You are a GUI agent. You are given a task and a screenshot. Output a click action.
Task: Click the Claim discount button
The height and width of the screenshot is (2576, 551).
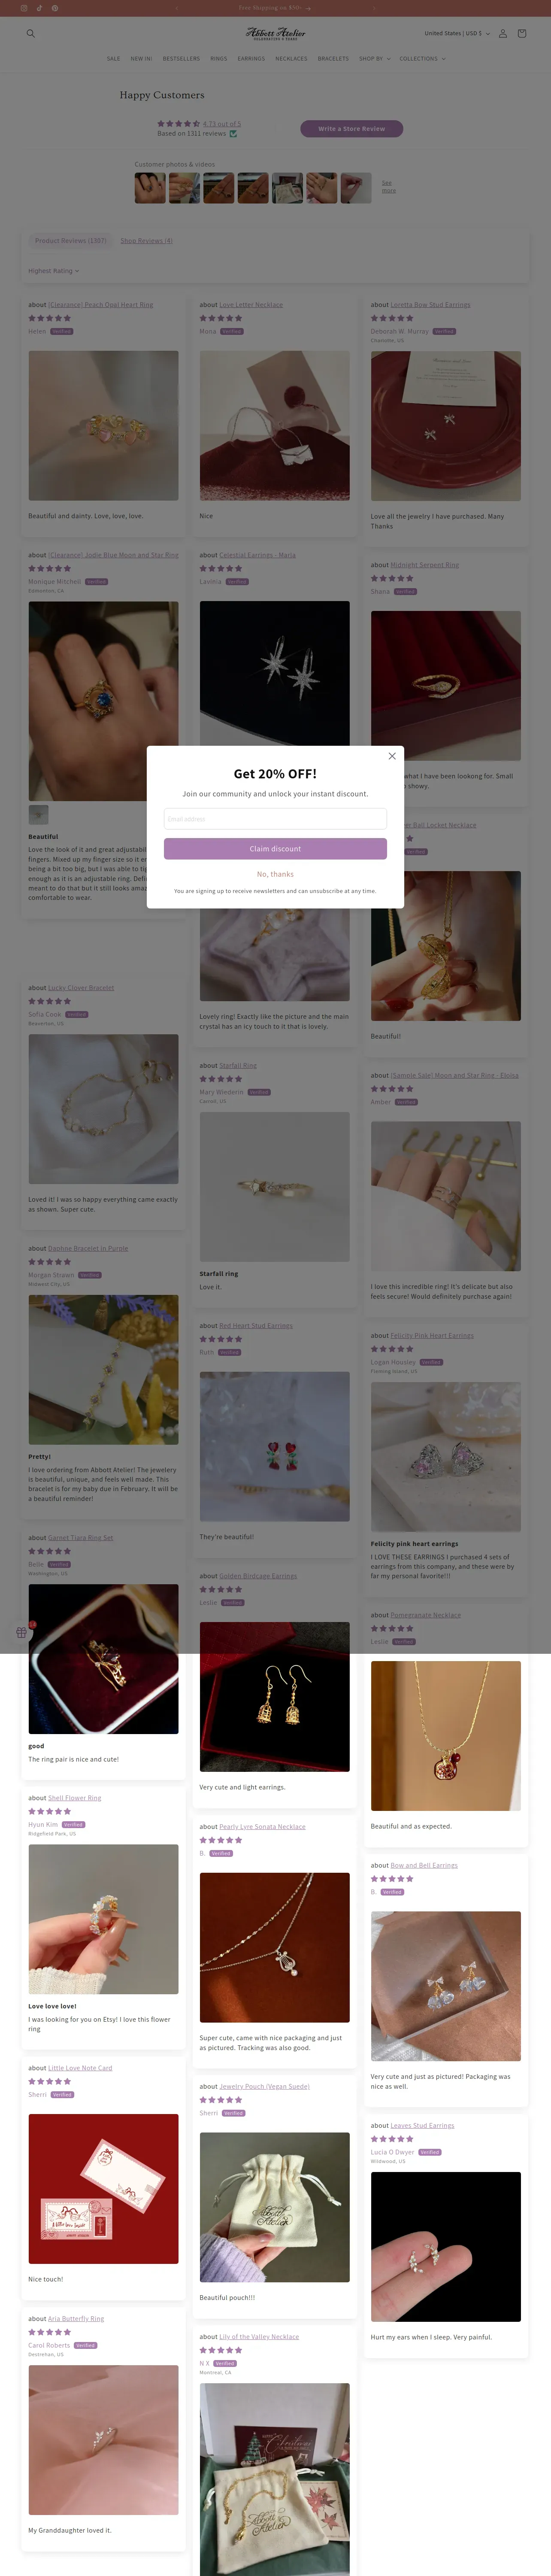click(275, 848)
